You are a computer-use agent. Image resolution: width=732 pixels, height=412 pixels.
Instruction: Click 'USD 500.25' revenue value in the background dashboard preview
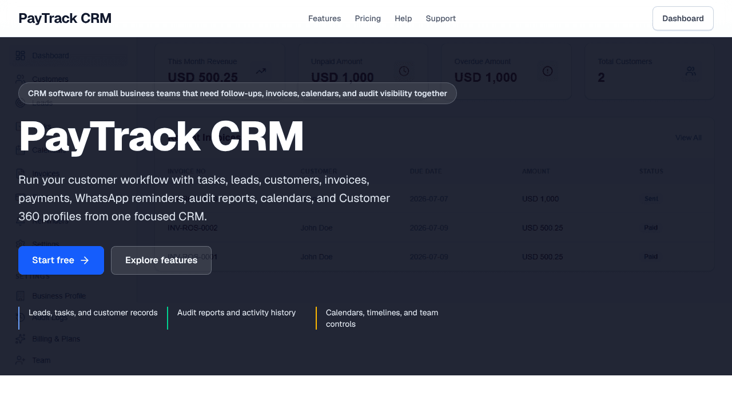[x=202, y=77]
